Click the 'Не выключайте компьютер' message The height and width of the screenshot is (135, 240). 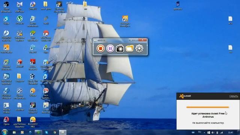[208, 123]
